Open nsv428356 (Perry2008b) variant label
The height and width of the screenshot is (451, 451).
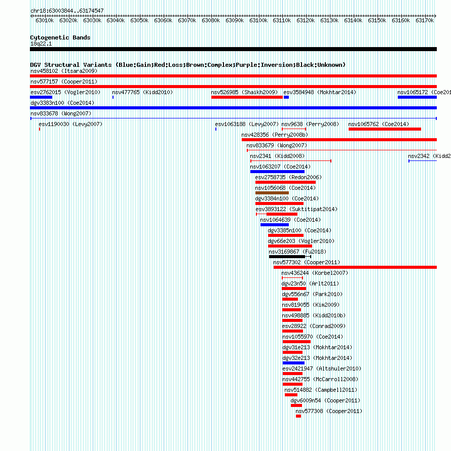pyautogui.click(x=275, y=135)
